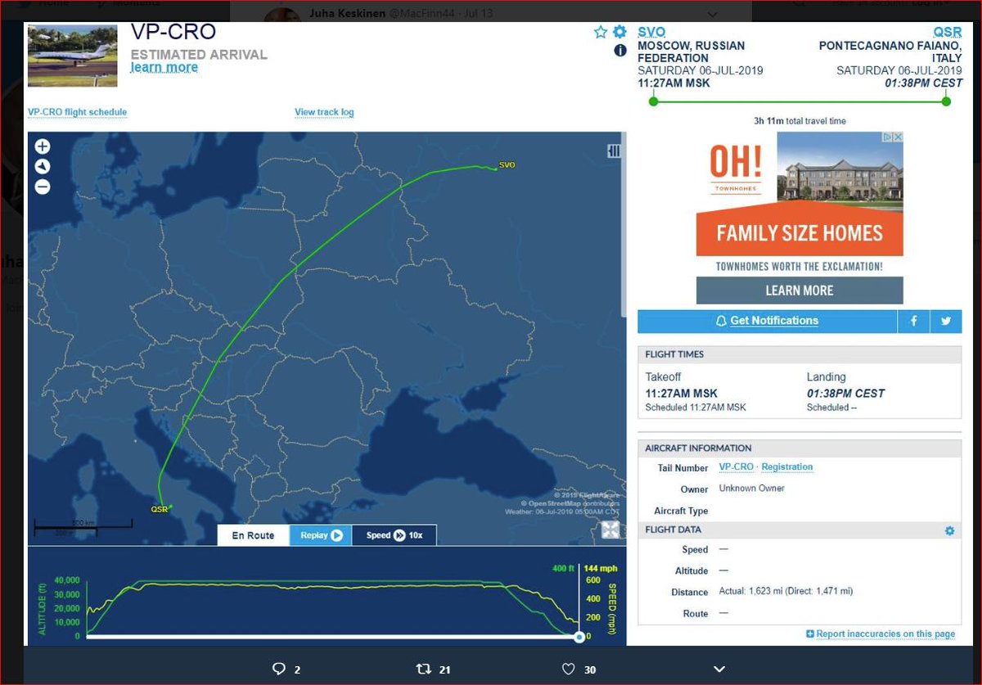This screenshot has height=685, width=982.
Task: Click the info icon under the star
Action: [620, 51]
